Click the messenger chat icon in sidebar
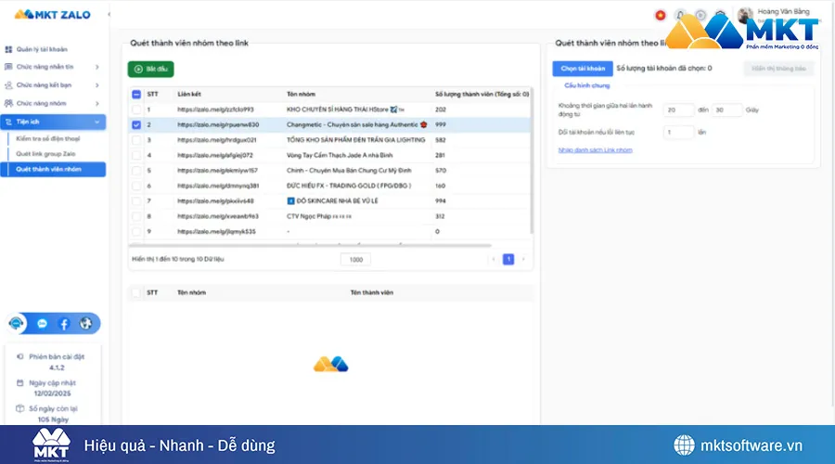The height and width of the screenshot is (464, 835). (x=42, y=324)
